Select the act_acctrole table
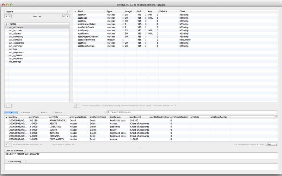This screenshot has height=176, width=282. click(x=37, y=30)
